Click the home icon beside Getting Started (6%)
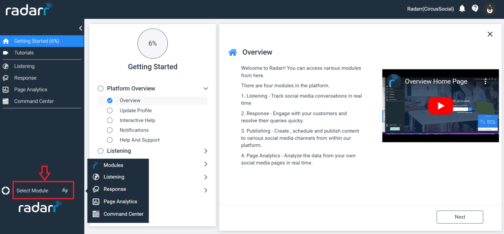 [x=5, y=41]
